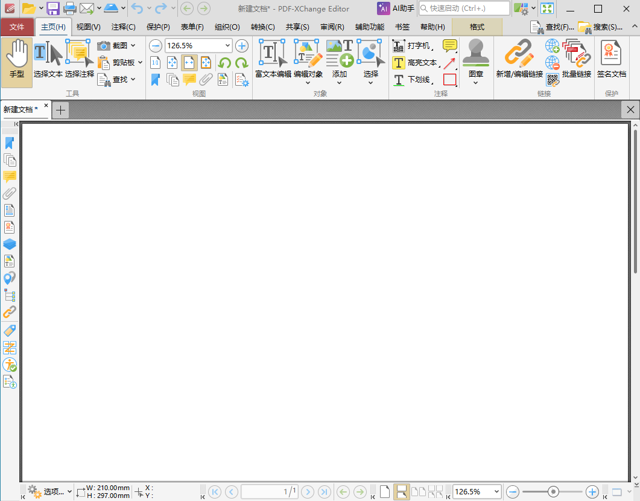Image resolution: width=640 pixels, height=501 pixels.
Task: Open the Layers panel in left sidebar
Action: coord(10,244)
